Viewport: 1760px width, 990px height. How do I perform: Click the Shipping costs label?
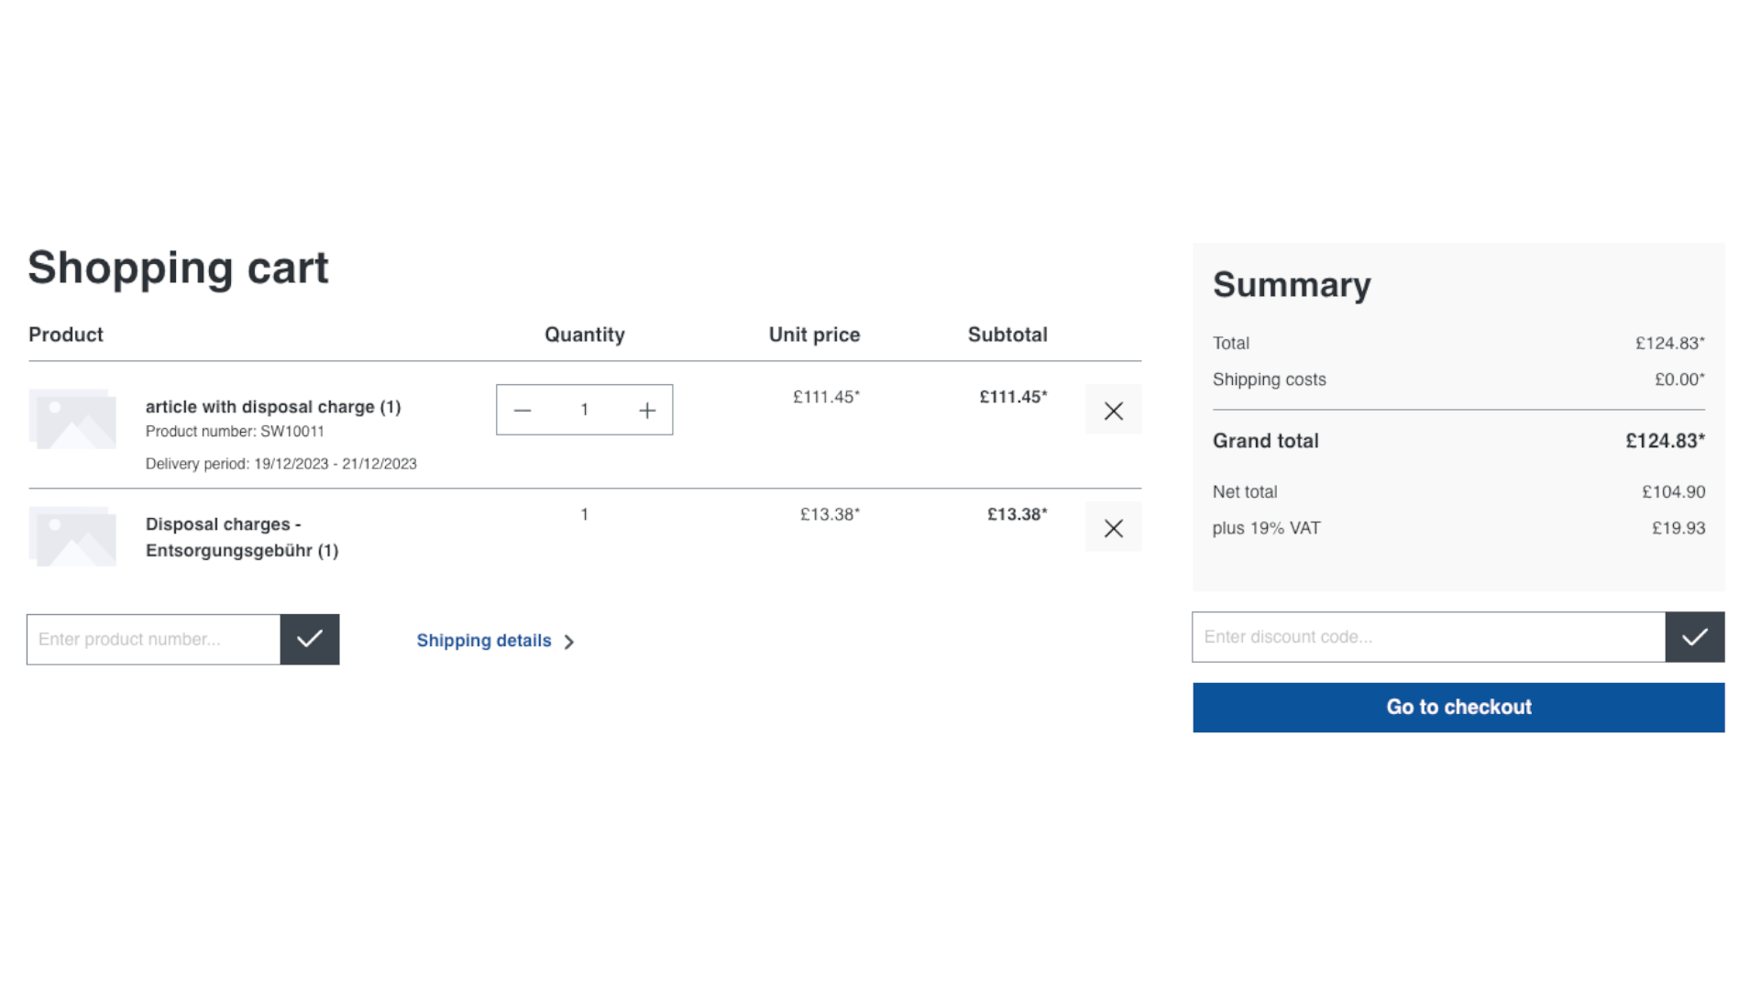pos(1270,379)
